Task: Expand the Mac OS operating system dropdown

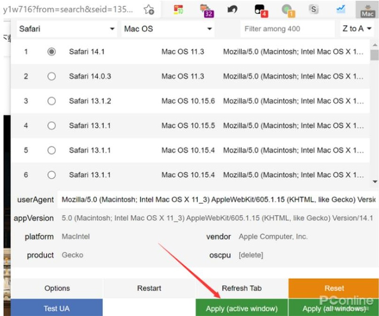Action: pyautogui.click(x=168, y=29)
